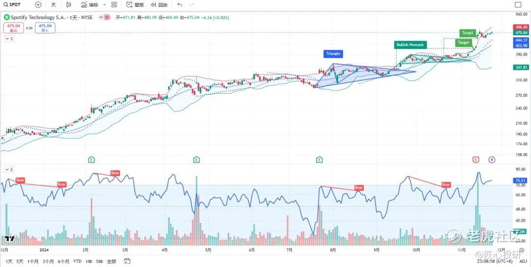Click the 2024 year label on time axis

point(45,250)
